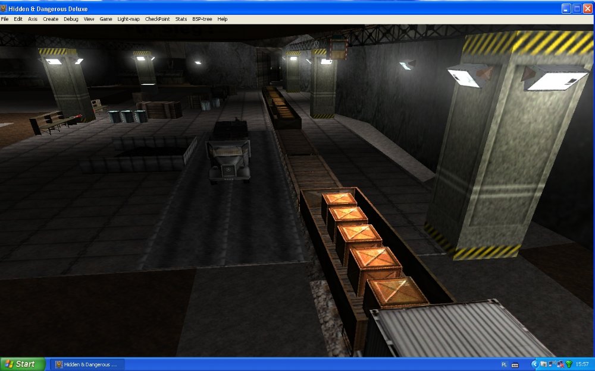This screenshot has height=371, width=595.
Task: Open the Light-map menu
Action: coord(129,19)
